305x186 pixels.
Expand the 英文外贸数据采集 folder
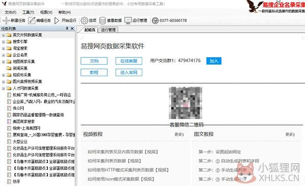4,35
